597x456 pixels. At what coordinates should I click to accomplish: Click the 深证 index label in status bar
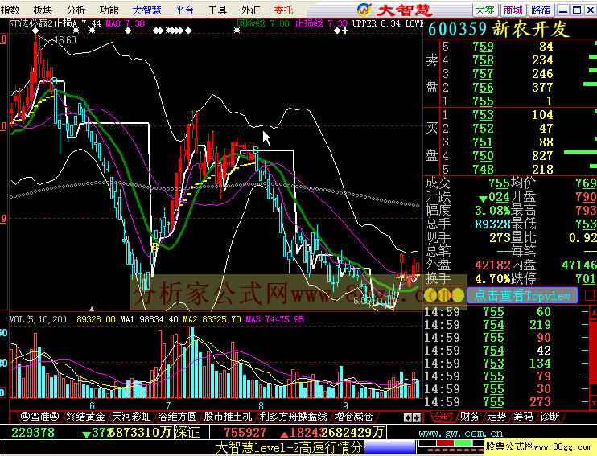[187, 433]
